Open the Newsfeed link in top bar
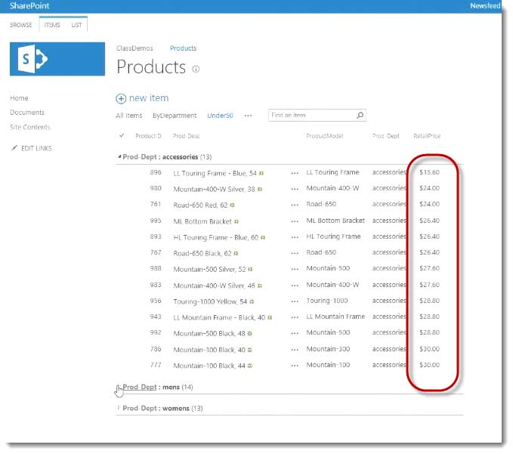The width and height of the screenshot is (513, 454). (485, 5)
